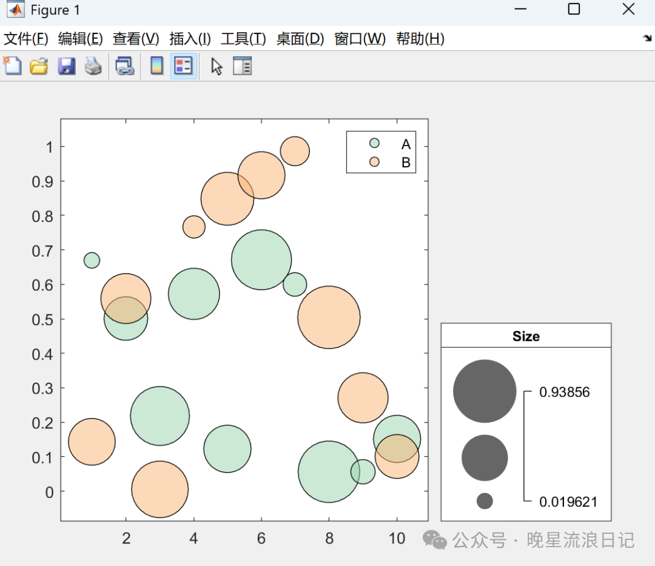Close the Figure 1 window

click(x=628, y=8)
